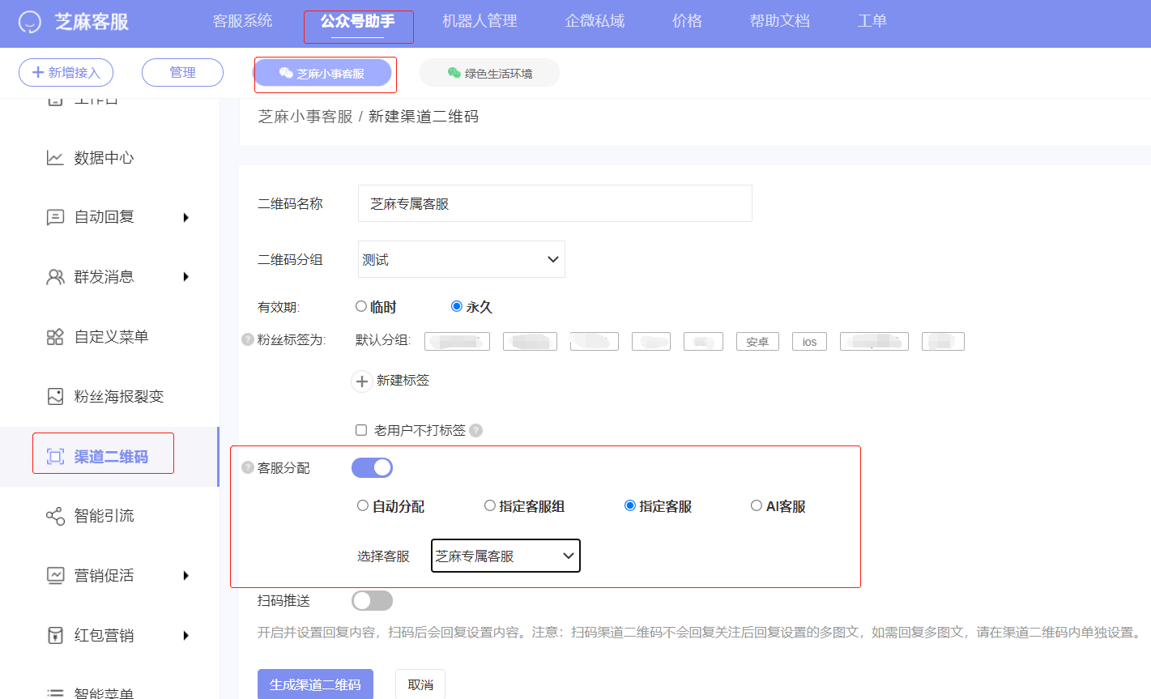Screen dimensions: 1151x699
Task: Select the 自动分配 radio option
Action: [x=362, y=505]
